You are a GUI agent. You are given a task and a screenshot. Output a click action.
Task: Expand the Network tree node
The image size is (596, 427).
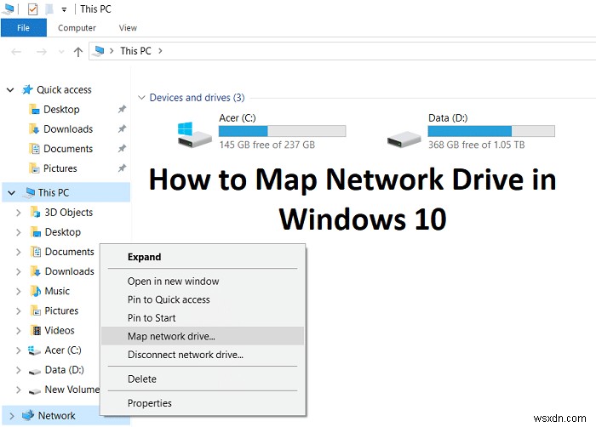[x=12, y=416]
